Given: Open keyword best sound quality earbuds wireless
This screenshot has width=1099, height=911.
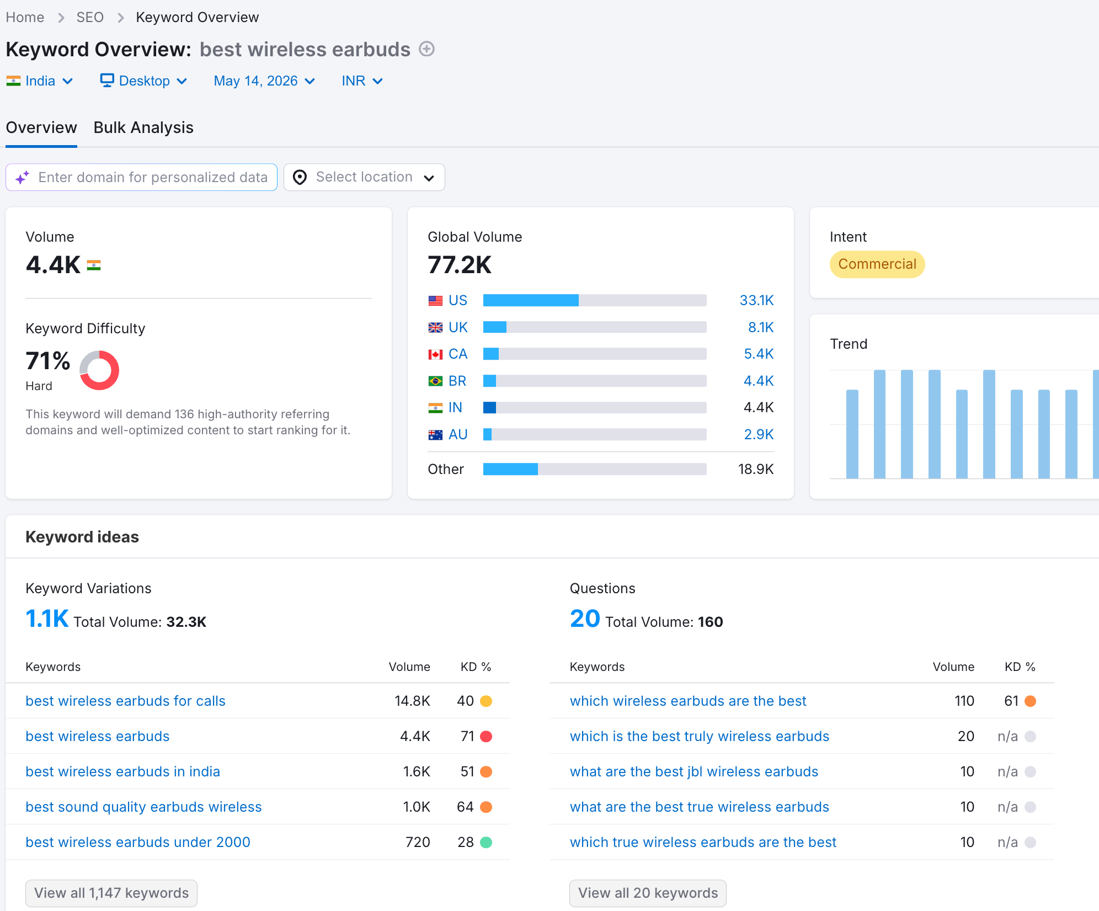Looking at the screenshot, I should pos(143,807).
